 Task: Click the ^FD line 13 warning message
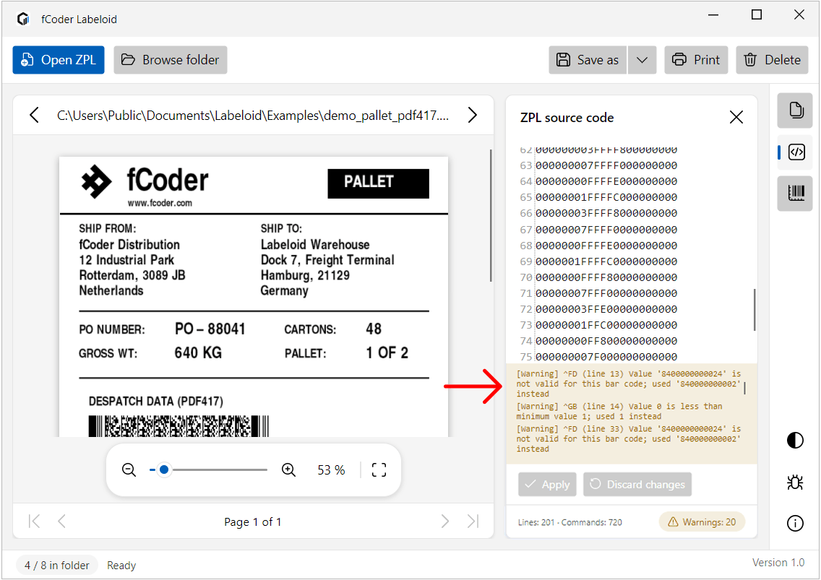pyautogui.click(x=628, y=384)
